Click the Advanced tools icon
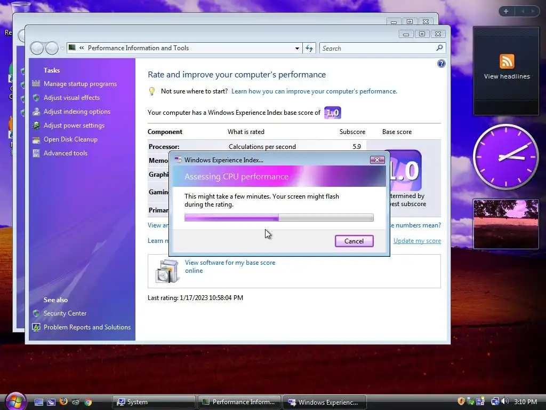546x410 pixels. [36, 153]
